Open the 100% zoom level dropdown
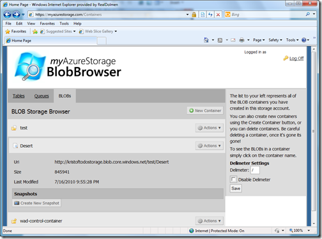Screen dimensions: 322x239 click(x=309, y=231)
